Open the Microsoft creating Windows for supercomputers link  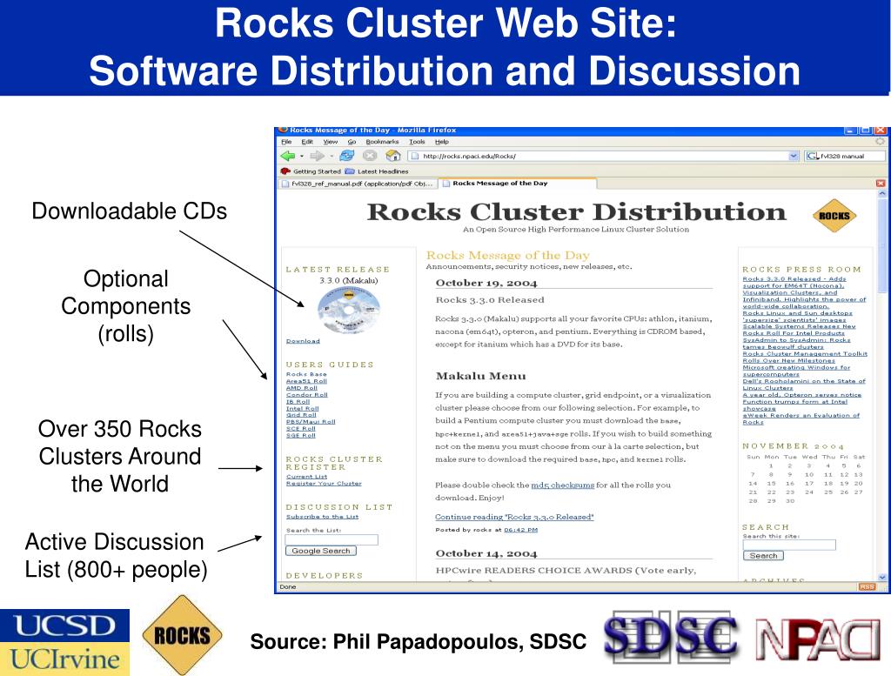(x=796, y=371)
